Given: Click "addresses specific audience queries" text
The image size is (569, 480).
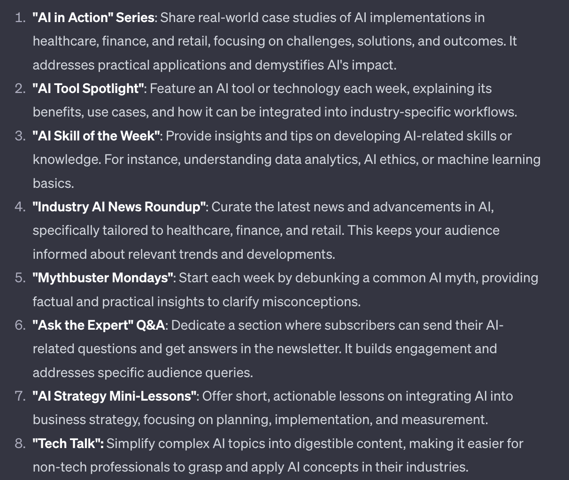Looking at the screenshot, I should pyautogui.click(x=142, y=373).
